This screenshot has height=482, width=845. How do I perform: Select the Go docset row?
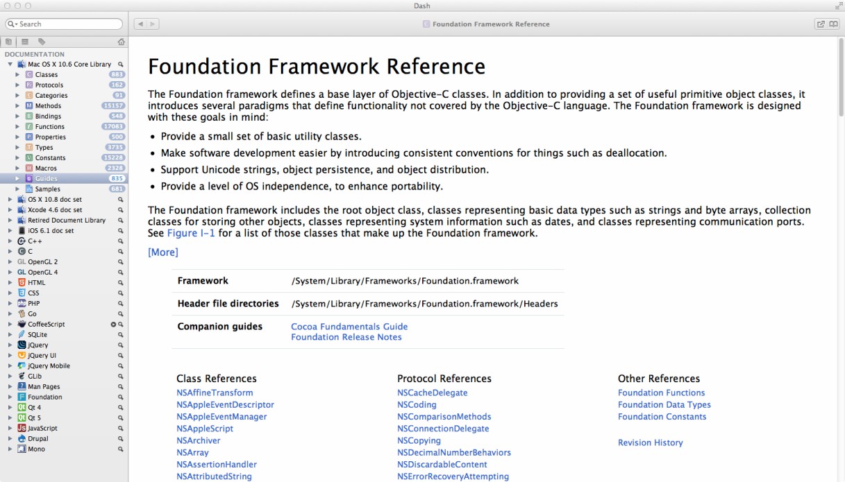pyautogui.click(x=64, y=314)
